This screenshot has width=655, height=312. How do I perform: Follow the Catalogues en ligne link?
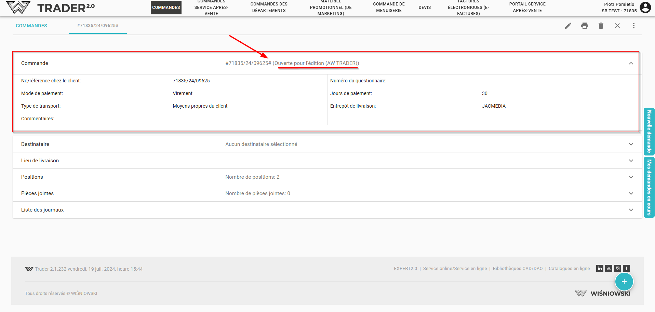(569, 269)
